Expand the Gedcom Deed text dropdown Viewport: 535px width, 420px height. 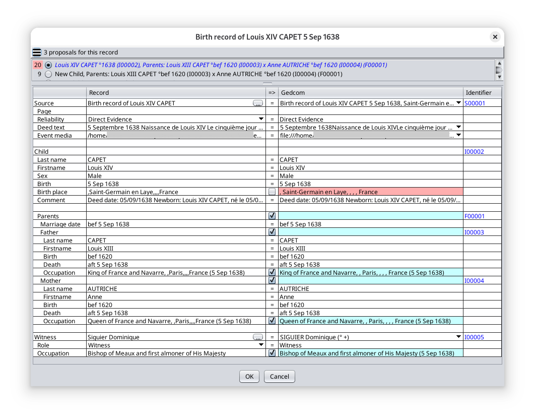[x=458, y=127]
